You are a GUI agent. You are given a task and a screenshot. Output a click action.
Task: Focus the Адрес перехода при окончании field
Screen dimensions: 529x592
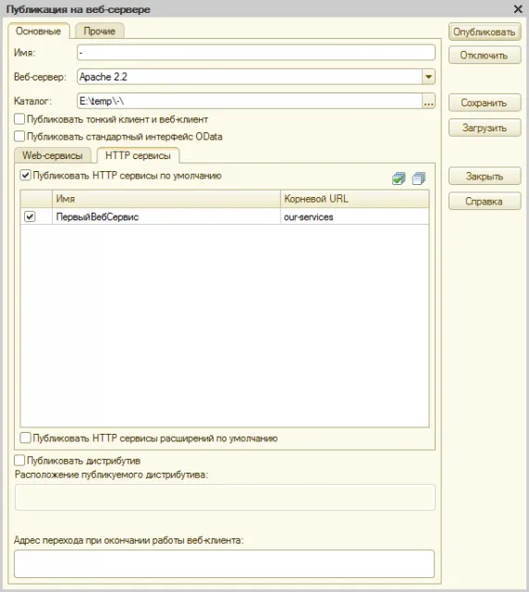coord(225,563)
